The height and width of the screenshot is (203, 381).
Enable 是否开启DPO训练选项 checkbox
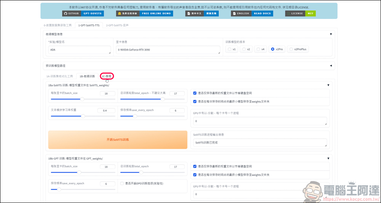[122, 183]
